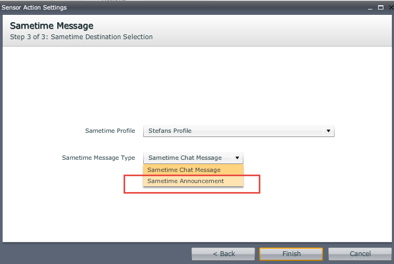394x264 pixels.
Task: Click the Sametime Message heading
Action: click(x=51, y=26)
